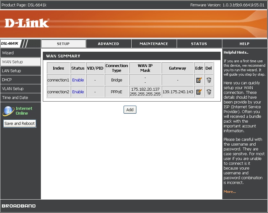This screenshot has height=213, width=268.
Task: Edit connection2 using its edit icon
Action: point(199,92)
